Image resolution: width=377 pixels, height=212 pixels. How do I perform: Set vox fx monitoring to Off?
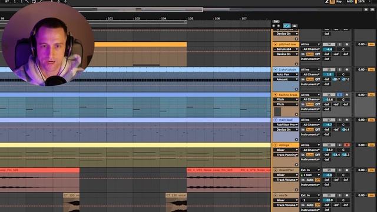pos(318,205)
